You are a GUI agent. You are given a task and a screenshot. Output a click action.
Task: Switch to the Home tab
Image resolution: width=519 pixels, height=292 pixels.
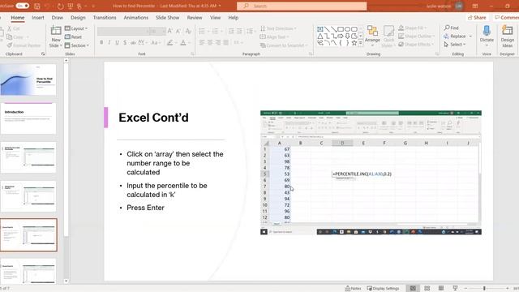(x=18, y=18)
